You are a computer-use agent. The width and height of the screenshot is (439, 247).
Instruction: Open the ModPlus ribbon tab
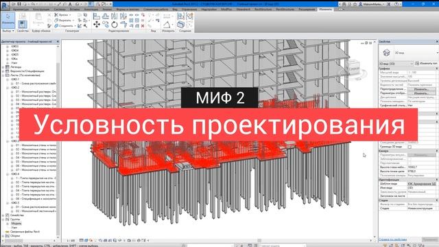click(226, 9)
